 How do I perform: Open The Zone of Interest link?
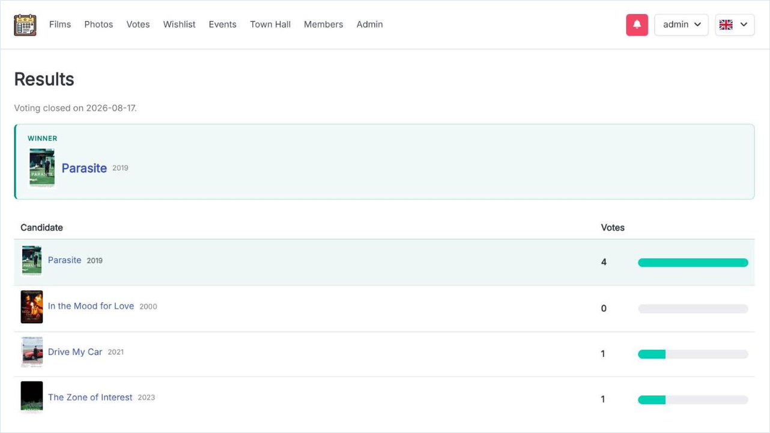[x=90, y=398]
